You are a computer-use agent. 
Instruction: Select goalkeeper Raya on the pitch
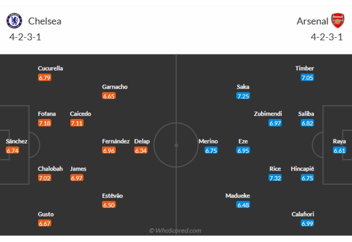click(339, 141)
